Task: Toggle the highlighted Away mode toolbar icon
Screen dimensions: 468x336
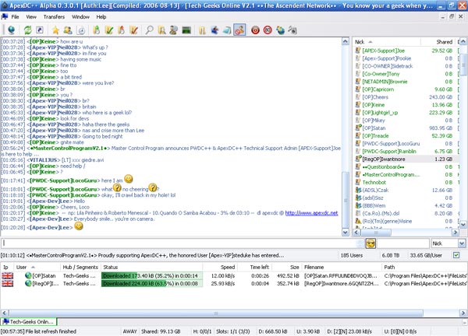Action: click(239, 30)
